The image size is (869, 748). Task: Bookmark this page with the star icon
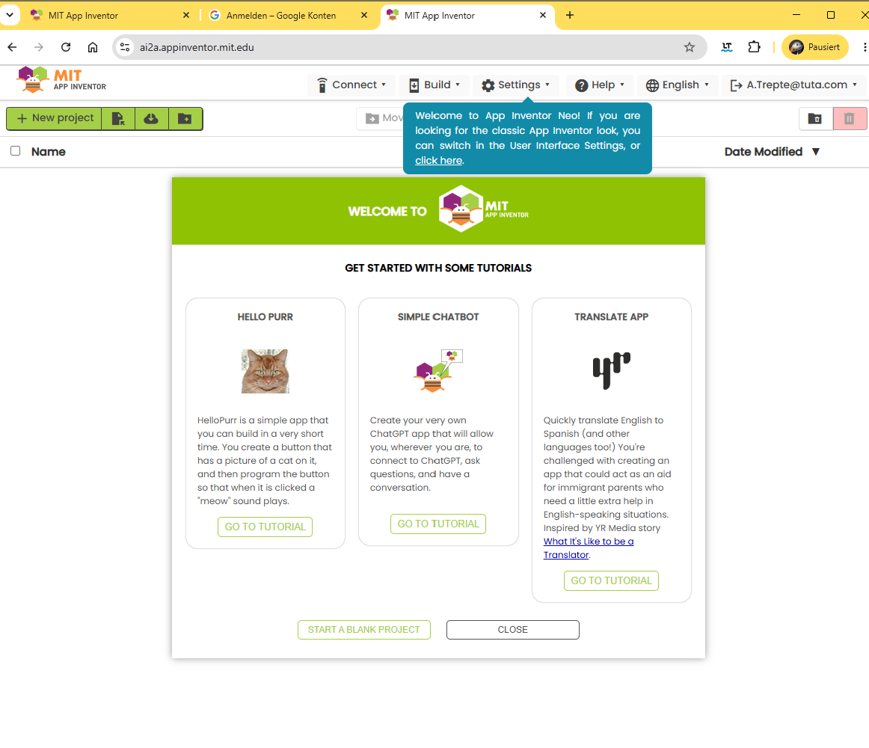(690, 47)
